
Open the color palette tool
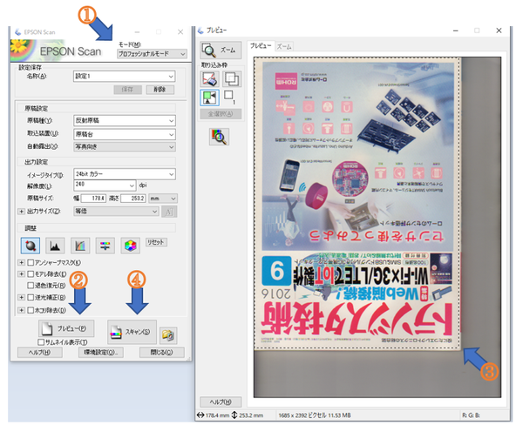[x=131, y=246]
